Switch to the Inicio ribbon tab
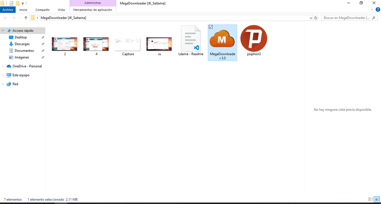 click(24, 10)
